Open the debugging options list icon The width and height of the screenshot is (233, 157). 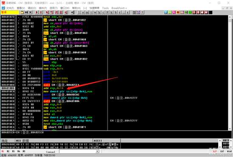tap(134, 12)
